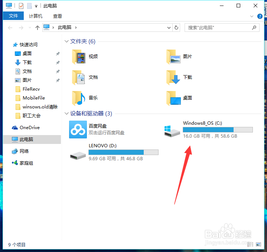
Task: Click the 9 个项目 status text
Action: (17, 245)
